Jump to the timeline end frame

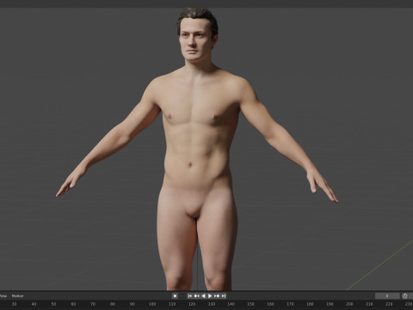[x=224, y=296]
